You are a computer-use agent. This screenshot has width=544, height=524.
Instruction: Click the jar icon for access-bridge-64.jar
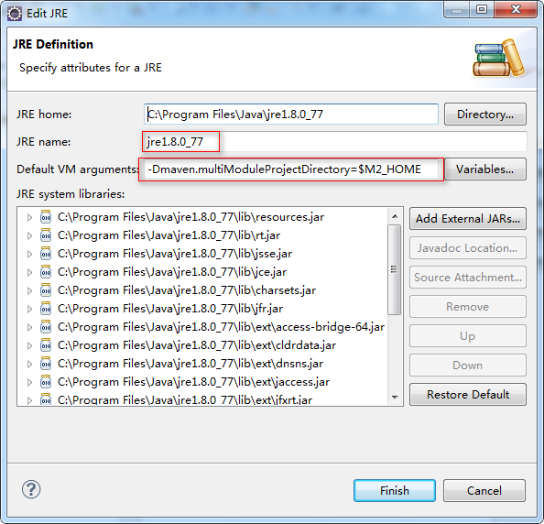[46, 327]
